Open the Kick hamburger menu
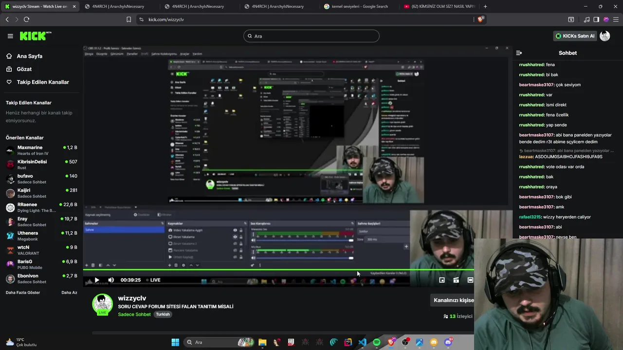Viewport: 623px width, 350px height. [10, 36]
